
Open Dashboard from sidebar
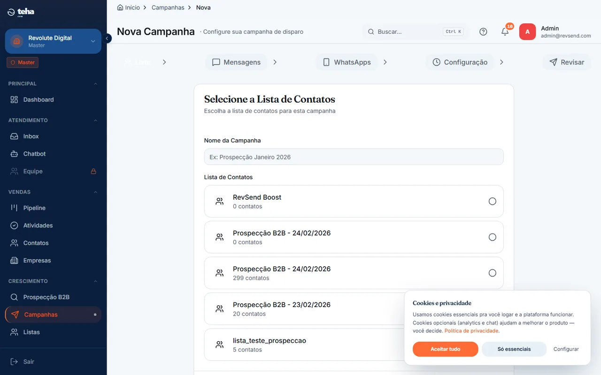pyautogui.click(x=53, y=99)
